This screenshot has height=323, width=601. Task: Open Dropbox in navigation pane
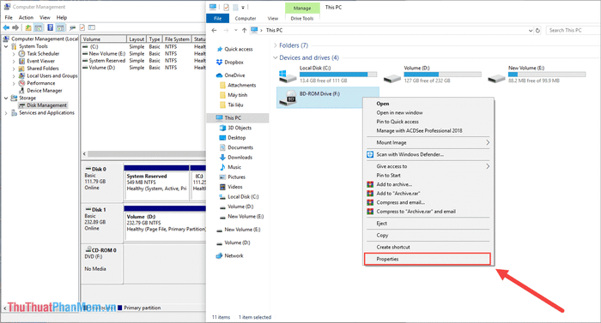click(x=234, y=63)
